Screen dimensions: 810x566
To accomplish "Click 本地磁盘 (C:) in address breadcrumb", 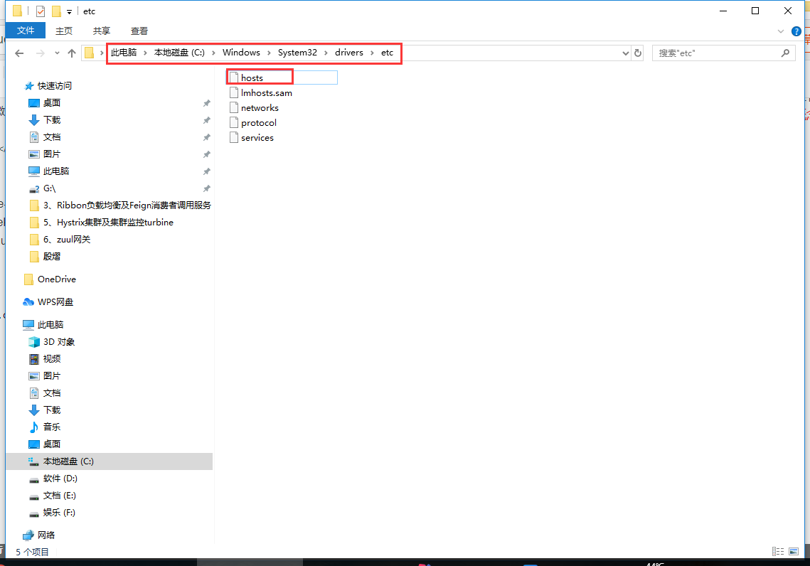I will [179, 53].
